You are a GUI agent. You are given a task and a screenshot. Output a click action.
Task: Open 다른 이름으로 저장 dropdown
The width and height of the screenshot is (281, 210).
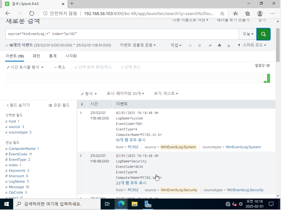[x=190, y=20]
